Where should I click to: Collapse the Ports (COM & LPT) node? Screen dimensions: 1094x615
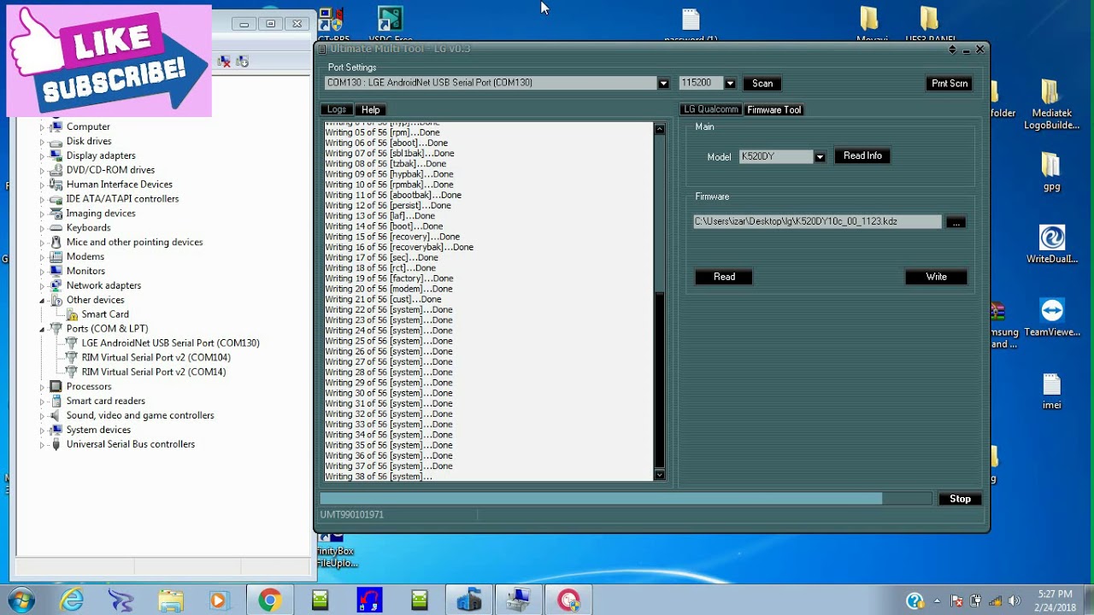[x=42, y=329]
